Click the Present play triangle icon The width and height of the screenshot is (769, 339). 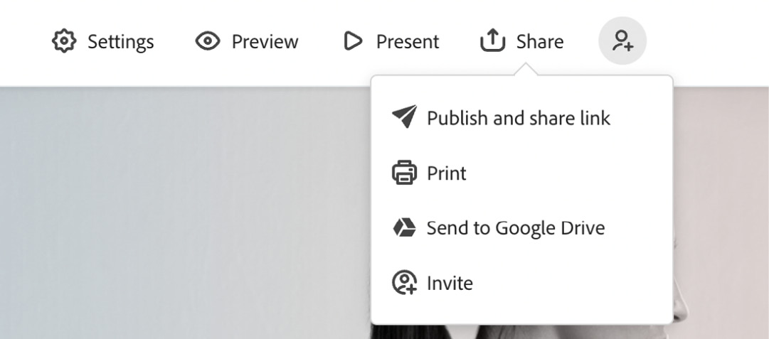click(x=353, y=41)
